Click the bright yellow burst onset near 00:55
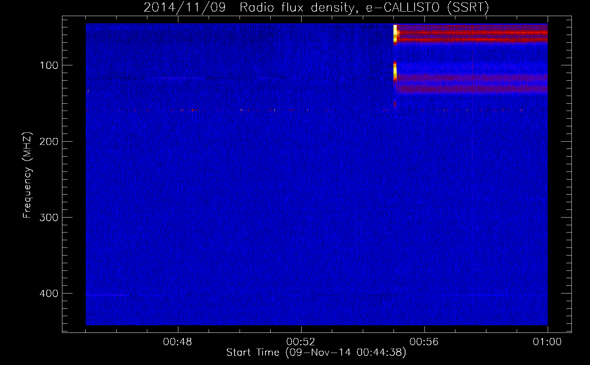The width and height of the screenshot is (590, 365). (395, 34)
